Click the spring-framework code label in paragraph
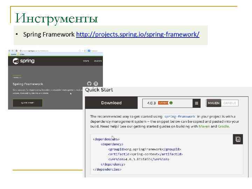Viewport: 252px width, 189px height. point(180,116)
